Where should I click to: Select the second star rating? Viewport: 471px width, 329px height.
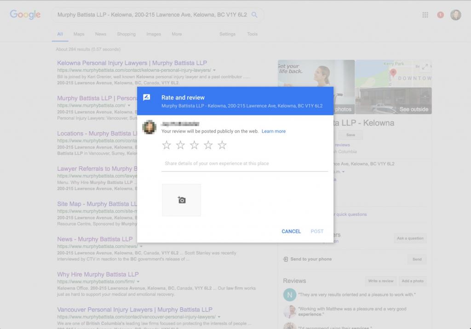point(180,145)
